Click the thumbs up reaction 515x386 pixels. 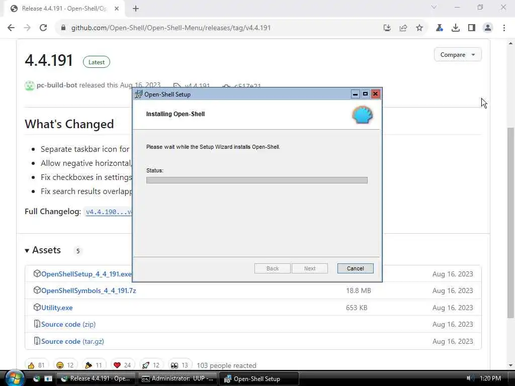tap(36, 365)
